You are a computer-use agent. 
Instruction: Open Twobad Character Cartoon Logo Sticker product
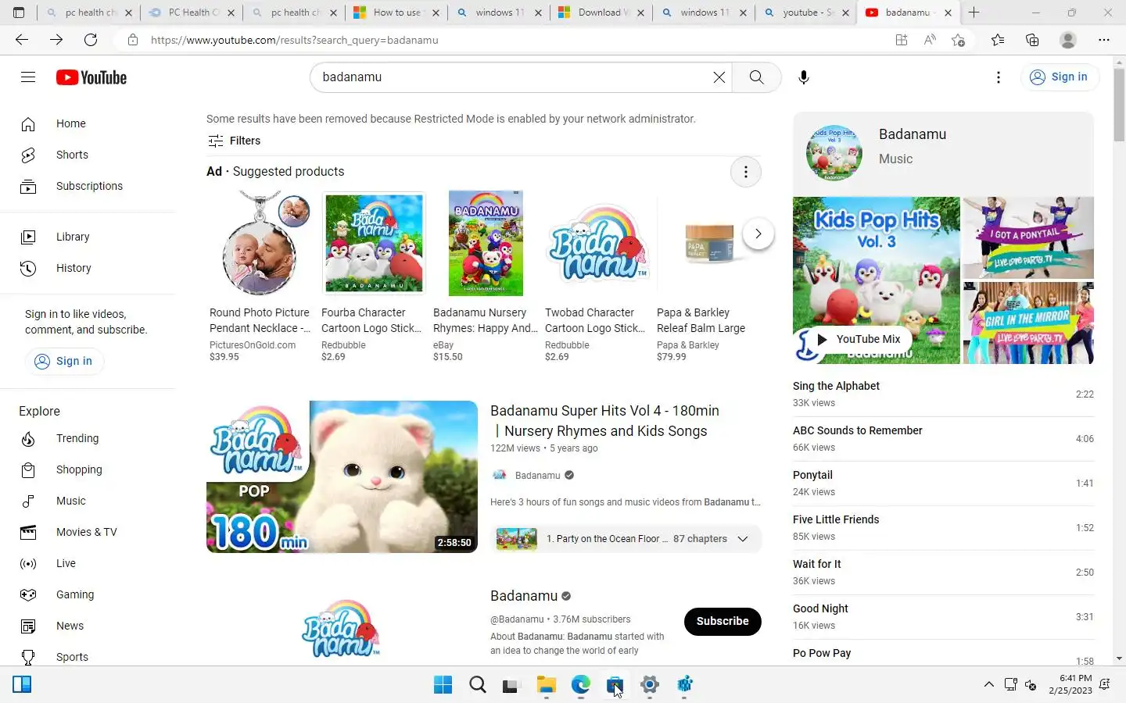click(597, 277)
